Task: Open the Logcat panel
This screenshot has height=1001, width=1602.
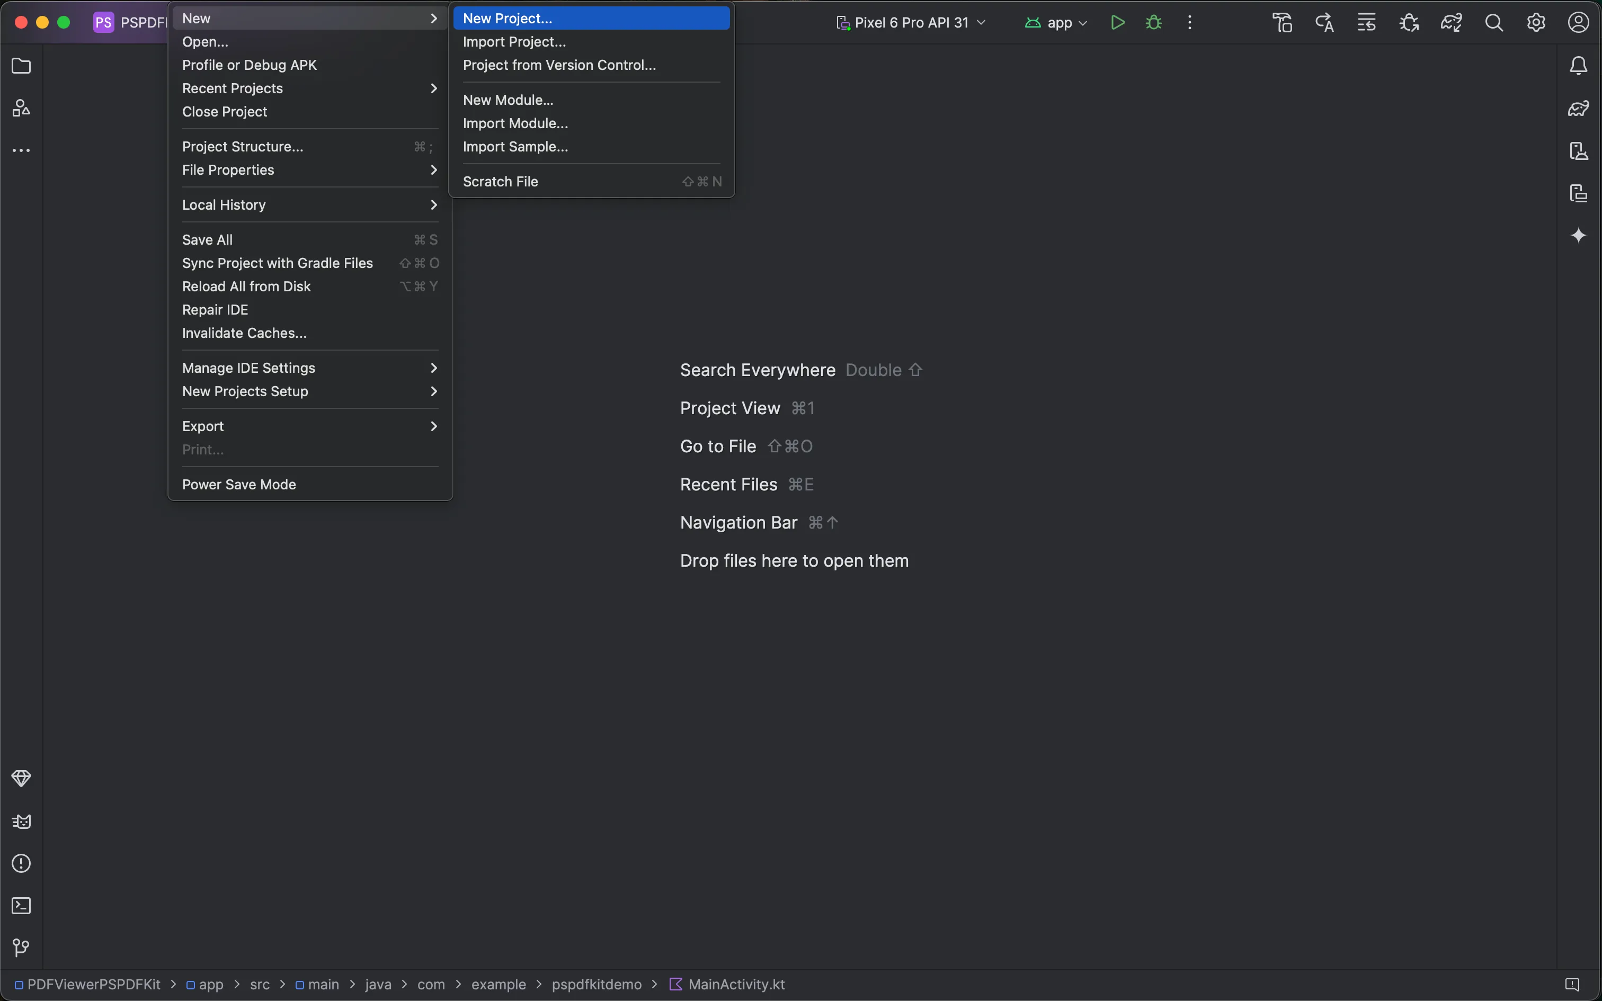Action: point(21,821)
